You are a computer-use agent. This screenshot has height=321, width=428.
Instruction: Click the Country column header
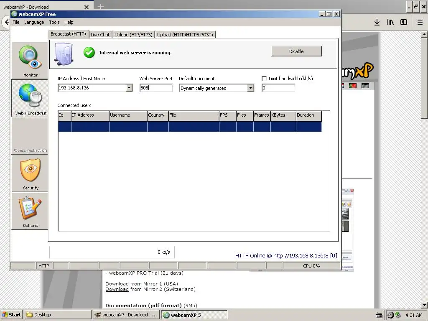coord(158,116)
